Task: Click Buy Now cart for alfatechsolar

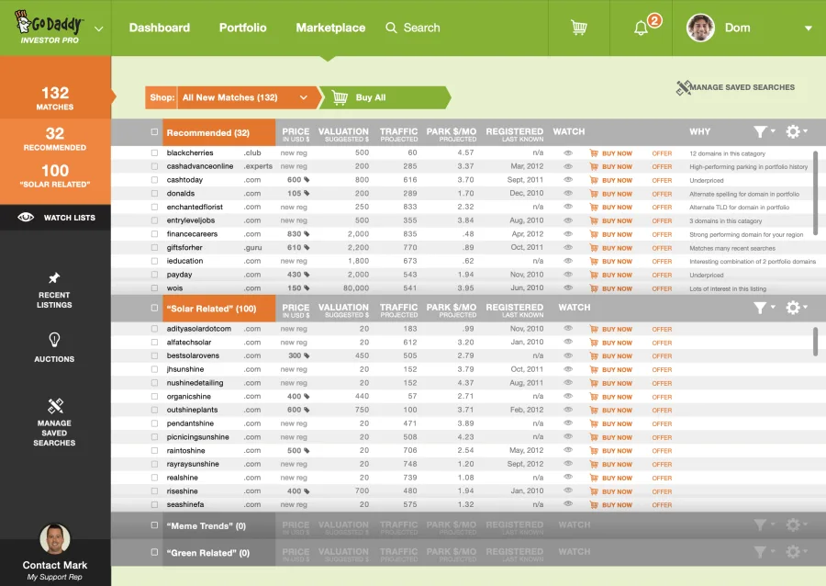Action: (594, 343)
